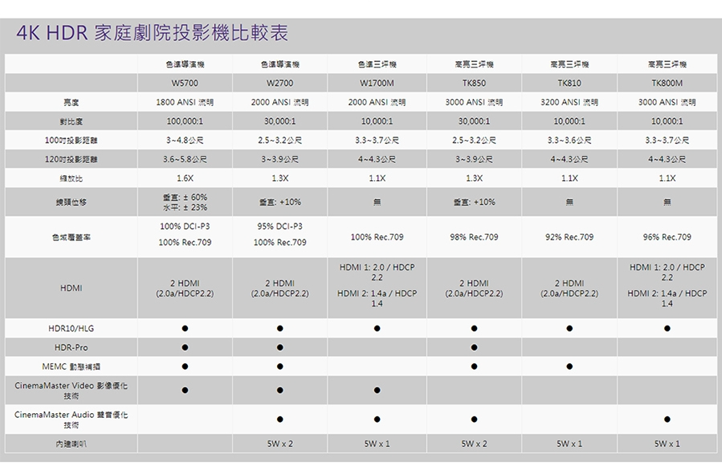Click the 30,000:1 contrast under W2700
This screenshot has height=471, width=722.
[x=280, y=121]
